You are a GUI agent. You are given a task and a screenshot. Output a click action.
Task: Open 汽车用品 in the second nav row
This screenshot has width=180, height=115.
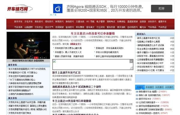tap(152, 27)
